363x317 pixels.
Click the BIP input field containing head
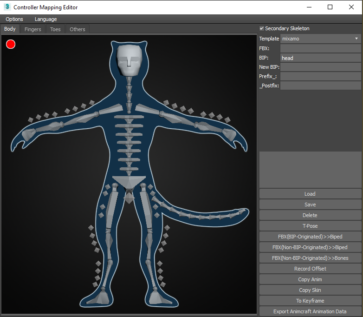(320, 58)
